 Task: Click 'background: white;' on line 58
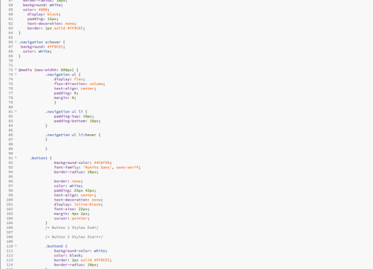point(43,5)
